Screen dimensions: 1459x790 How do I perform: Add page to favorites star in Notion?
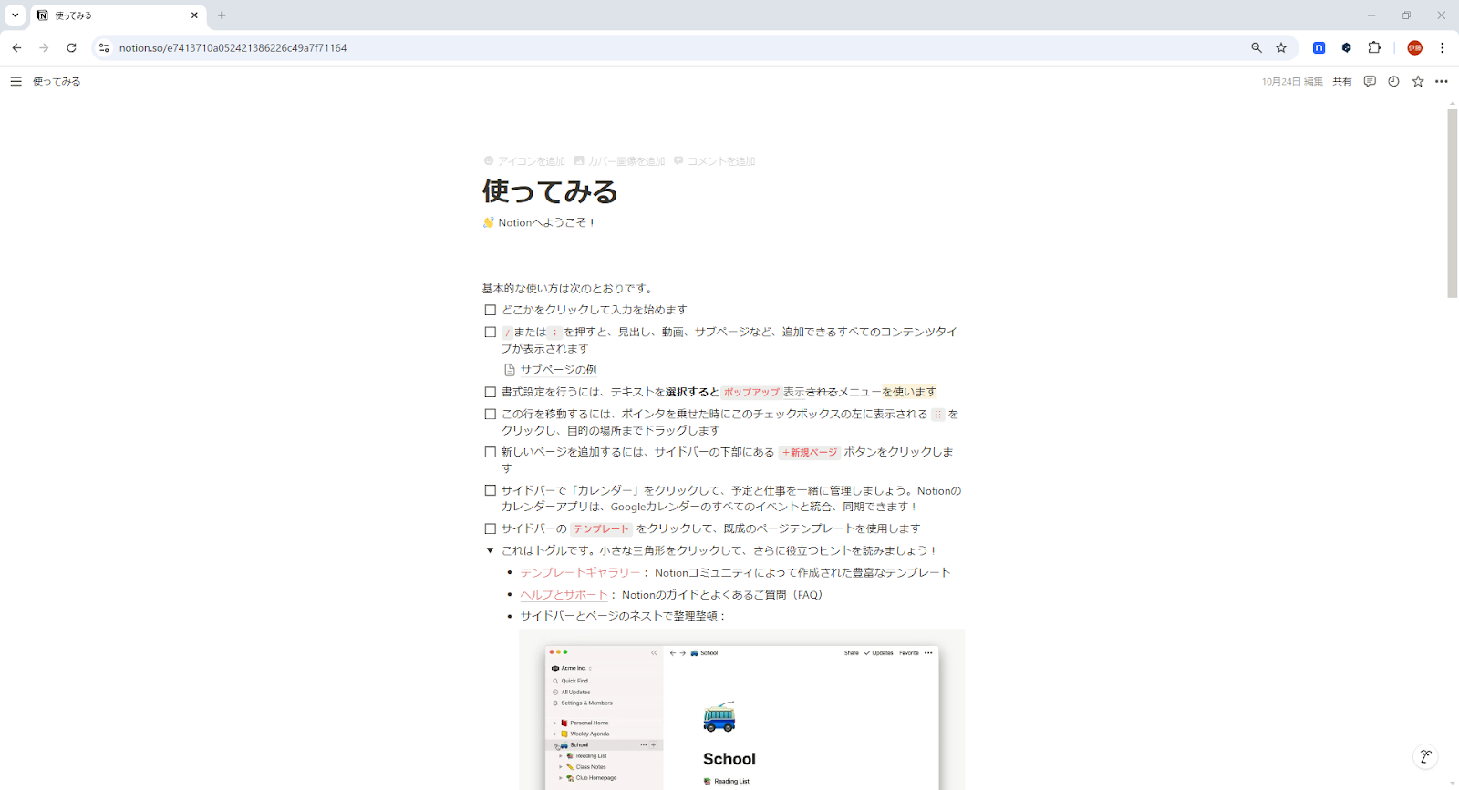[x=1418, y=81]
